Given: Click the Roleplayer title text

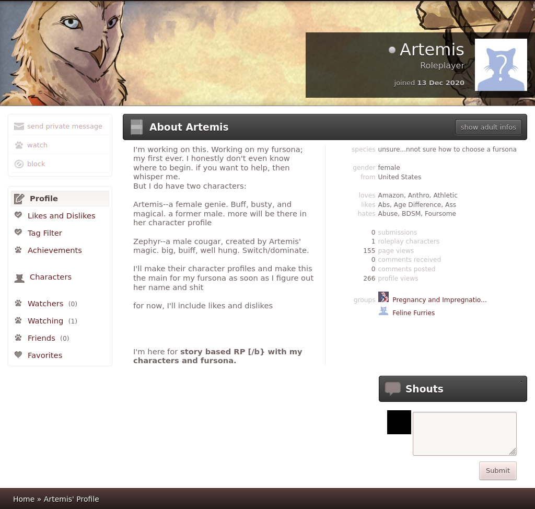Looking at the screenshot, I should 442,65.
